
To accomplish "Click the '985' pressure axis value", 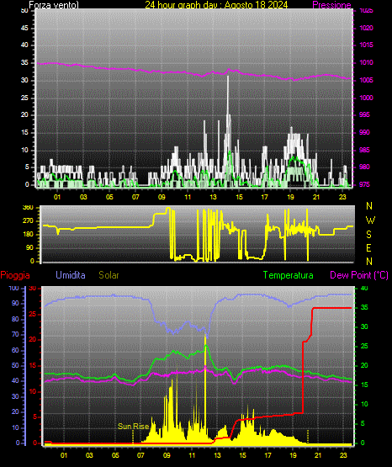I will tap(364, 150).
